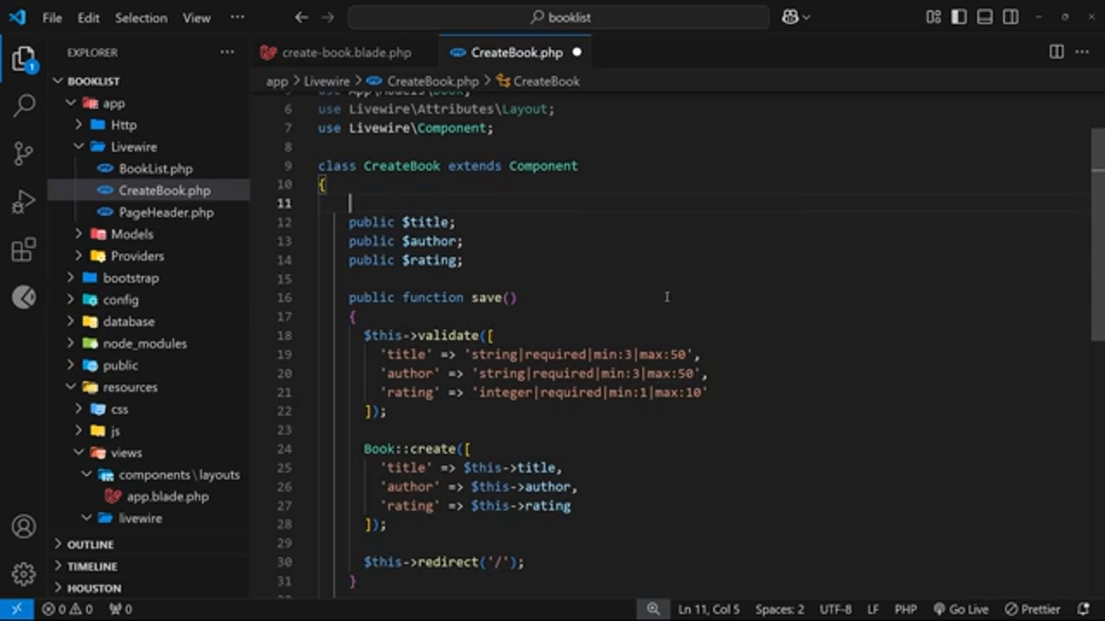Open Explorer views and more actions
The image size is (1105, 621).
(227, 52)
